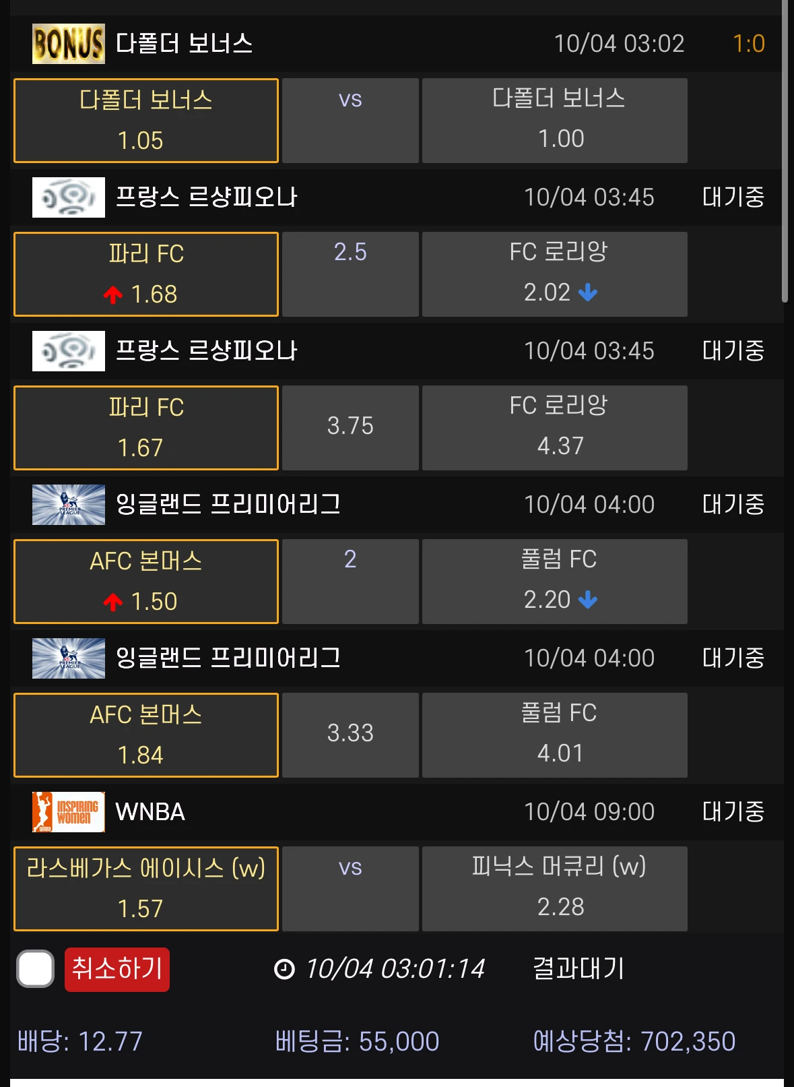Viewport: 794px width, 1087px height.
Task: Select the 파리 FC 1.68 handicap pick
Action: tap(146, 274)
